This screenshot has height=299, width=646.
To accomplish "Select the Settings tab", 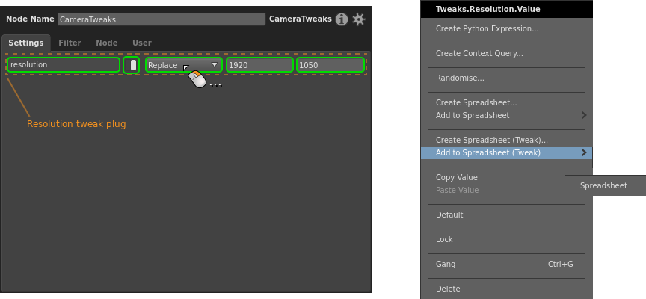I will click(x=26, y=43).
